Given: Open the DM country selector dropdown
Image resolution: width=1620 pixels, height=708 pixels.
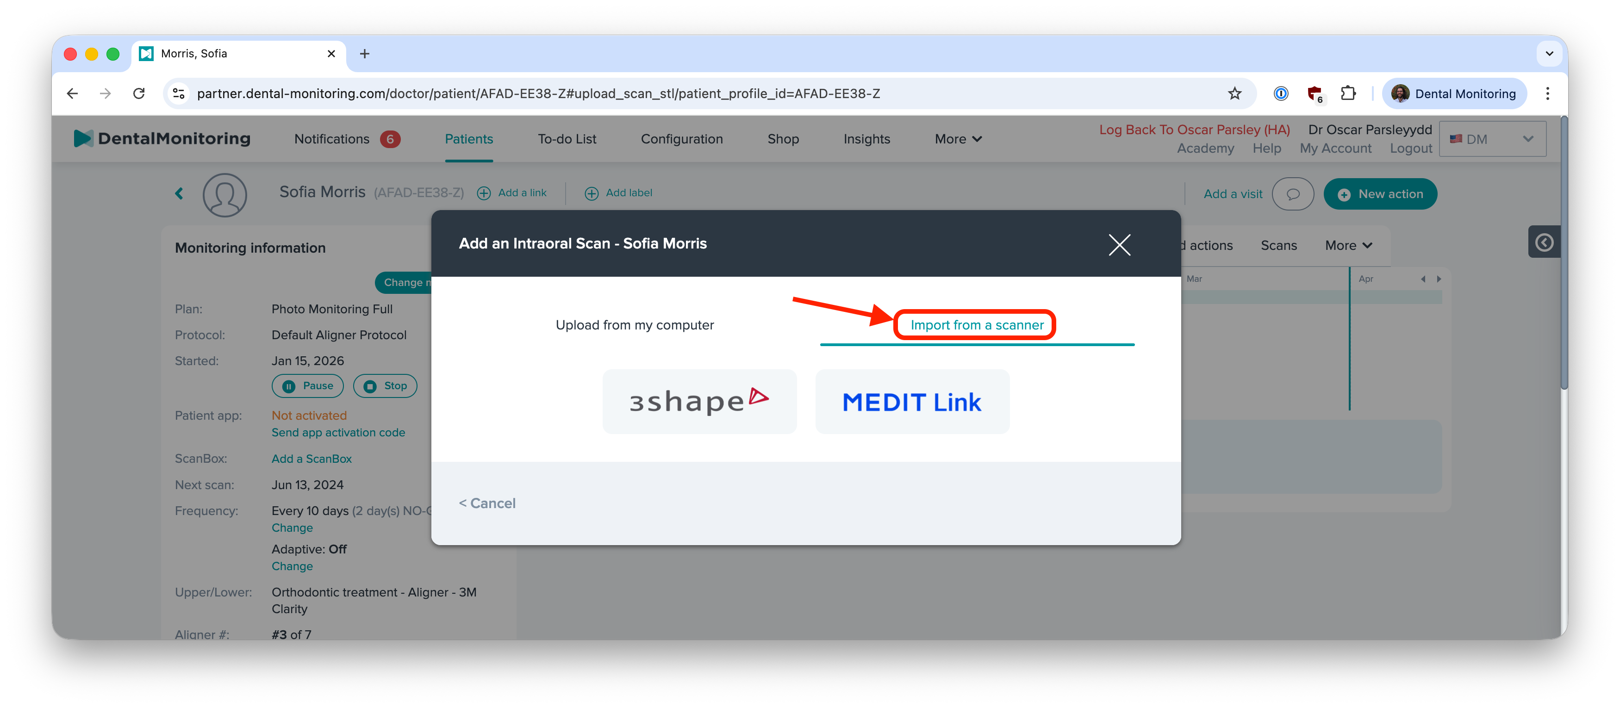Looking at the screenshot, I should coord(1492,139).
